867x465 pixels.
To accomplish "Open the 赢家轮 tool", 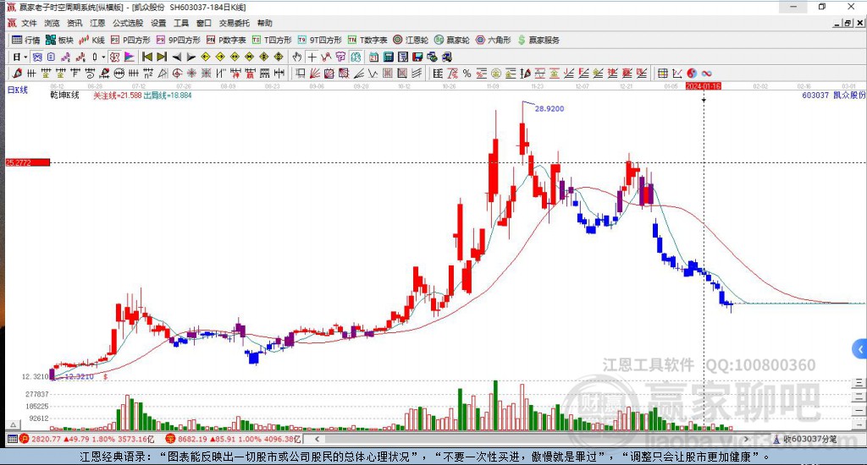I will click(452, 40).
